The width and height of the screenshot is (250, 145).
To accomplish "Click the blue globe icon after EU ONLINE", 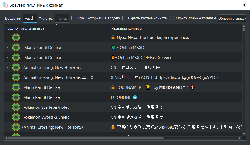I will pos(135,97).
